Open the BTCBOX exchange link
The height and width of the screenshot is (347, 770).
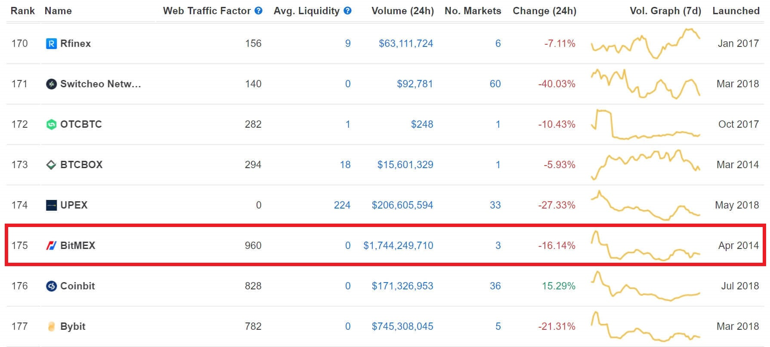pyautogui.click(x=81, y=165)
